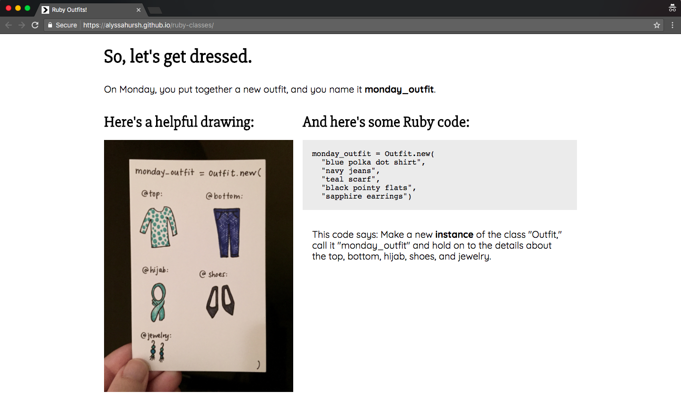Click the browser forward arrow
Screen dimensions: 681x409
click(22, 25)
